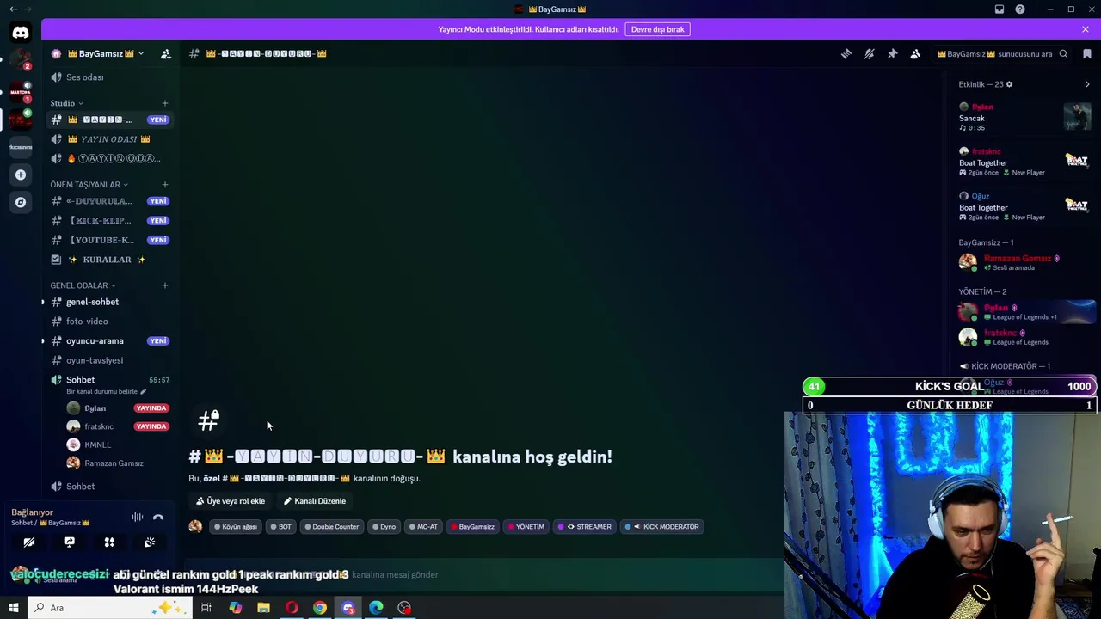Open the YOUTUBE-K channel
Viewport: 1101px width, 619px height.
(x=110, y=240)
